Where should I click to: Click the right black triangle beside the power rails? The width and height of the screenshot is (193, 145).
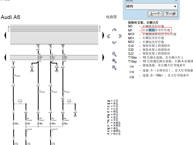pos(103,35)
